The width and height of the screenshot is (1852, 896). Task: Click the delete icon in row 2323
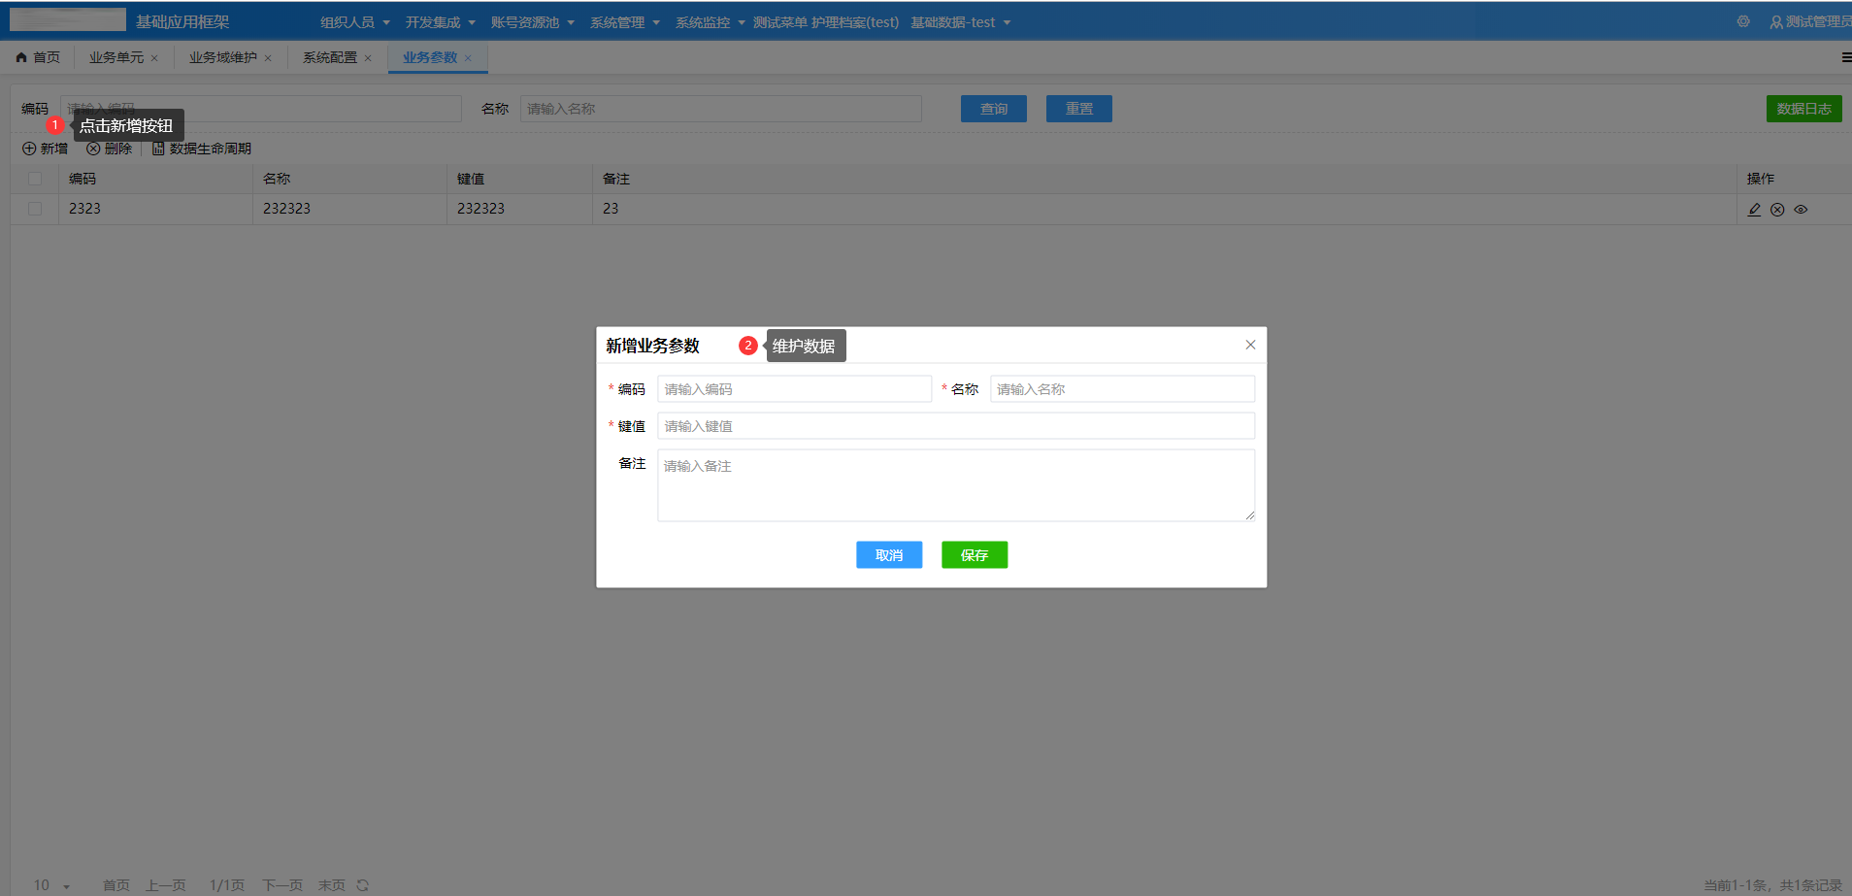click(x=1777, y=210)
